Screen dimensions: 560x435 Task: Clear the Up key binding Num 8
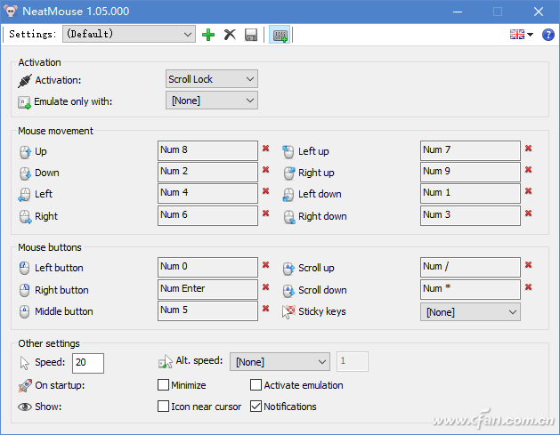pyautogui.click(x=265, y=149)
